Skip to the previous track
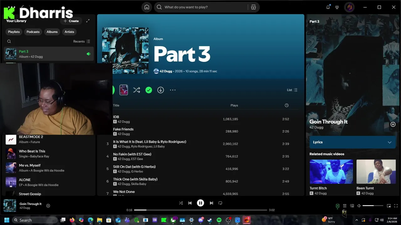Viewport: 401px width, 225px height. pos(190,203)
